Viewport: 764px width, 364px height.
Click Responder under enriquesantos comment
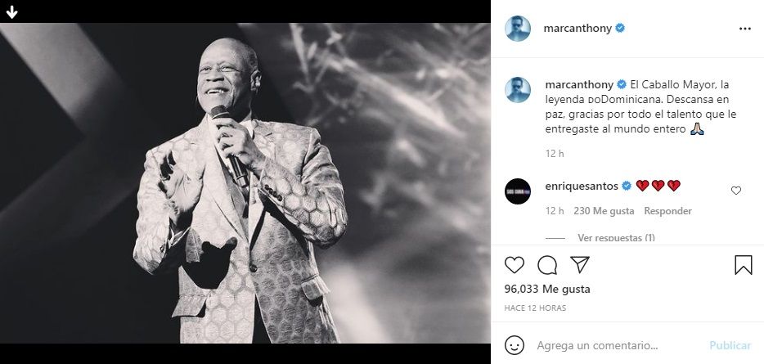[x=667, y=211]
